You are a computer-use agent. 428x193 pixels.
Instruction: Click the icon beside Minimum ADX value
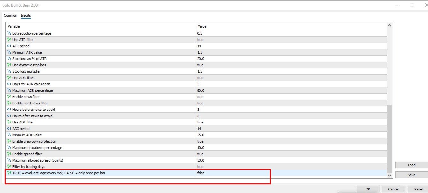pyautogui.click(x=9, y=135)
